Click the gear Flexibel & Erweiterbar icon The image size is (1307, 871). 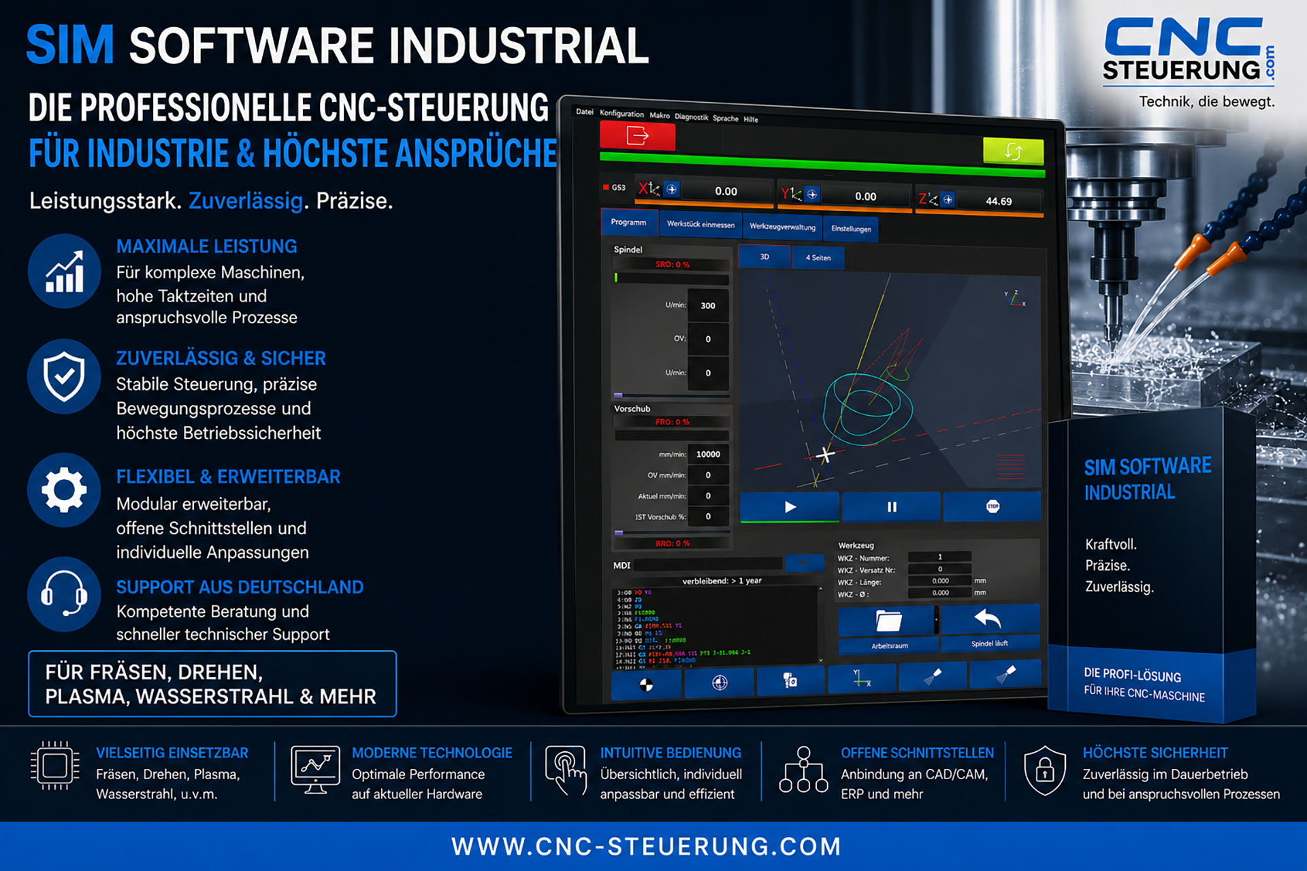point(64,490)
